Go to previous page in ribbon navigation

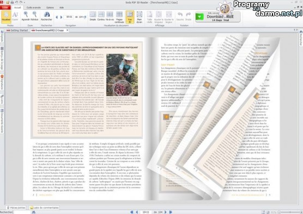[57, 17]
